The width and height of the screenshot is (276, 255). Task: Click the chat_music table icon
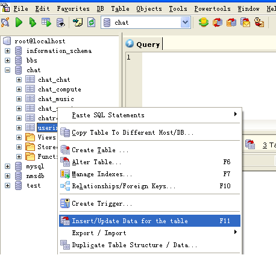point(30,99)
